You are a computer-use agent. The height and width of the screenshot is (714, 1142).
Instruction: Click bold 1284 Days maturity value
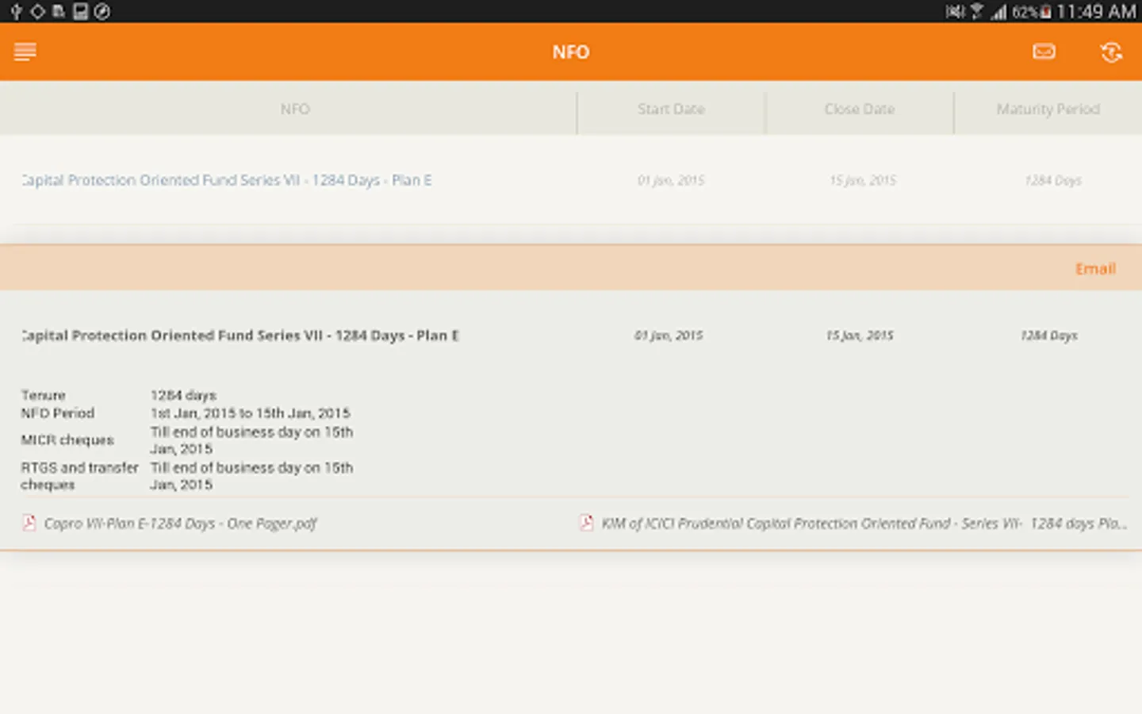[x=1048, y=336]
